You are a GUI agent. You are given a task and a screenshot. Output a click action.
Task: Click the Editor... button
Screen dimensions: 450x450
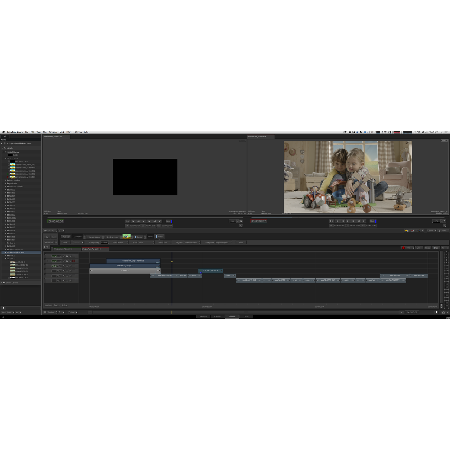65,242
